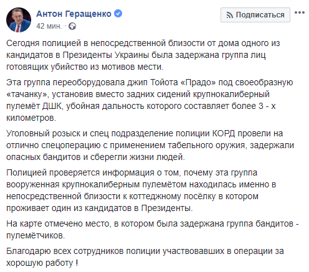Screen dimensions: 309x272
Task: Click the globe public privacy icon
Action: 72,26
